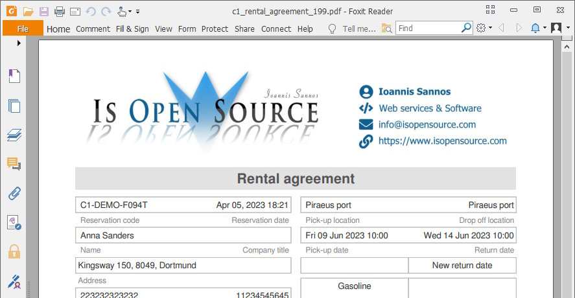Click the Open folder icon
This screenshot has width=575, height=298.
point(28,11)
